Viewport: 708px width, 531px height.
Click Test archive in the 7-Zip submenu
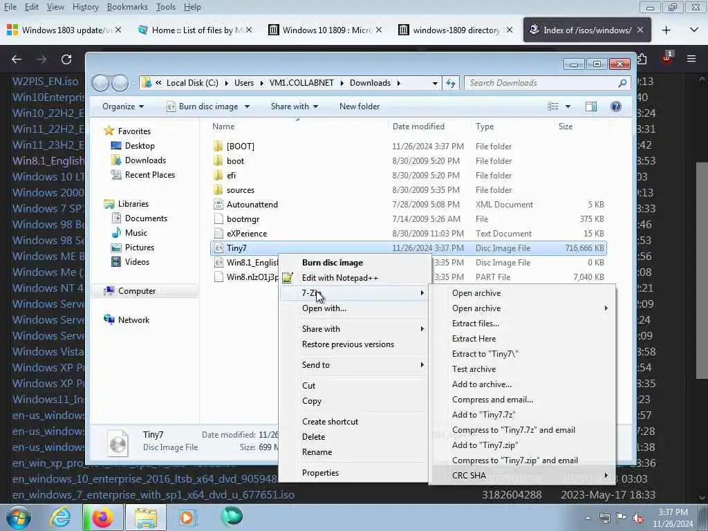tap(474, 369)
